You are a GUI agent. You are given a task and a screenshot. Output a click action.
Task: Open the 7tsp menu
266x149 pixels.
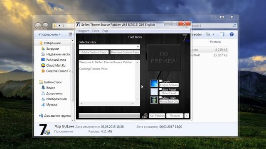[x=105, y=31]
